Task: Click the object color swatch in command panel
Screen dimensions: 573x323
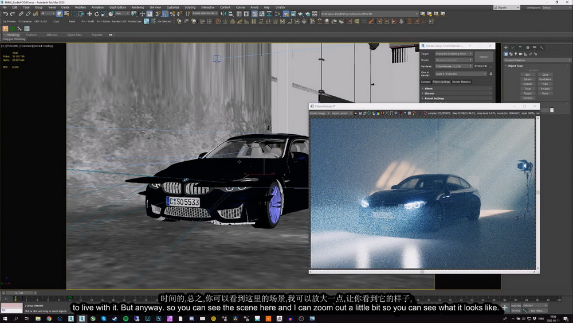Action: pyautogui.click(x=552, y=110)
